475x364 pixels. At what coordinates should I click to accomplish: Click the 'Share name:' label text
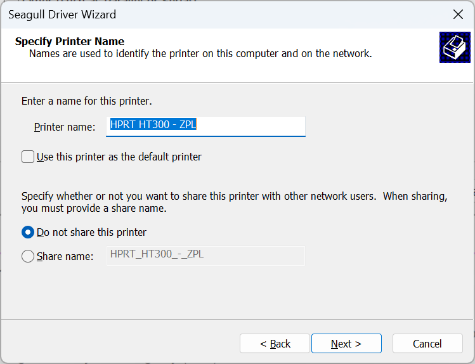pyautogui.click(x=65, y=256)
